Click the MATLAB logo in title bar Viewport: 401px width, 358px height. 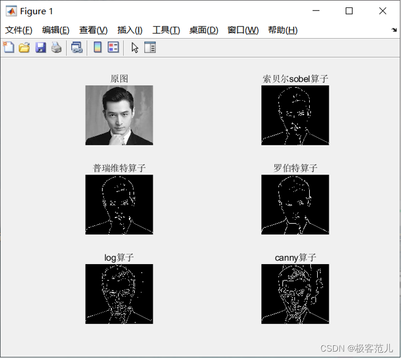point(11,11)
